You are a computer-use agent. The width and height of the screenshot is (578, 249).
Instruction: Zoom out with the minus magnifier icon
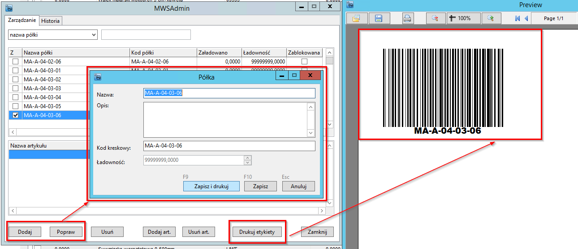435,18
